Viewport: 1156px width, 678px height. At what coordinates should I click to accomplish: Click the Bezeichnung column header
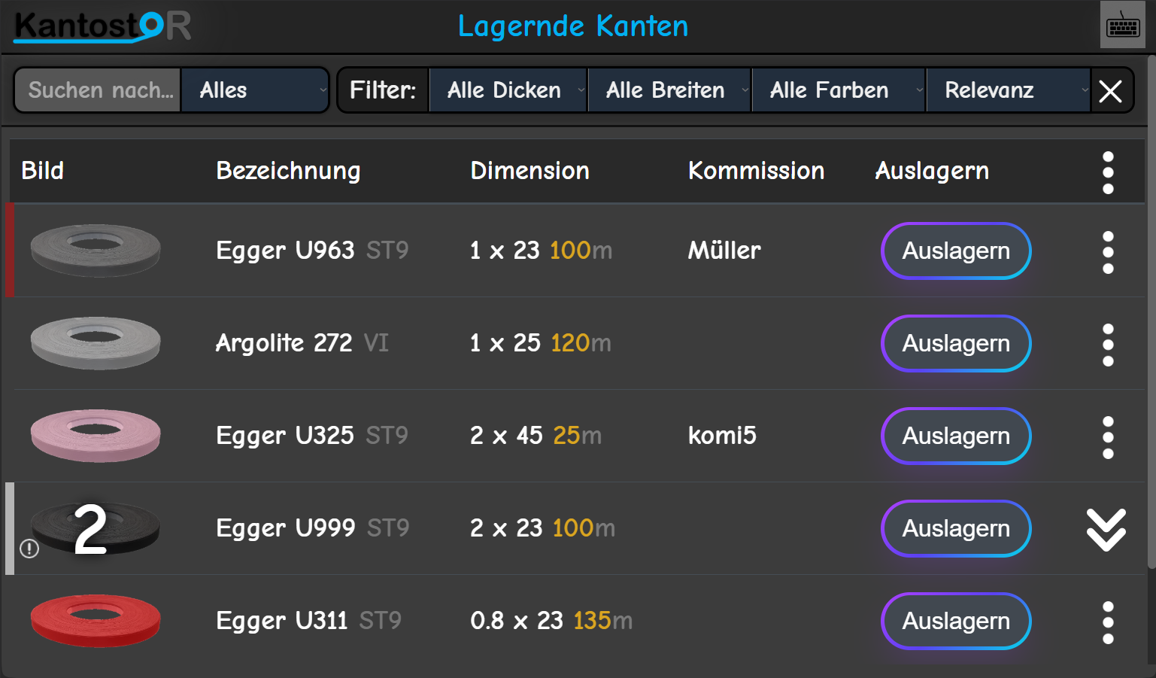click(x=288, y=171)
